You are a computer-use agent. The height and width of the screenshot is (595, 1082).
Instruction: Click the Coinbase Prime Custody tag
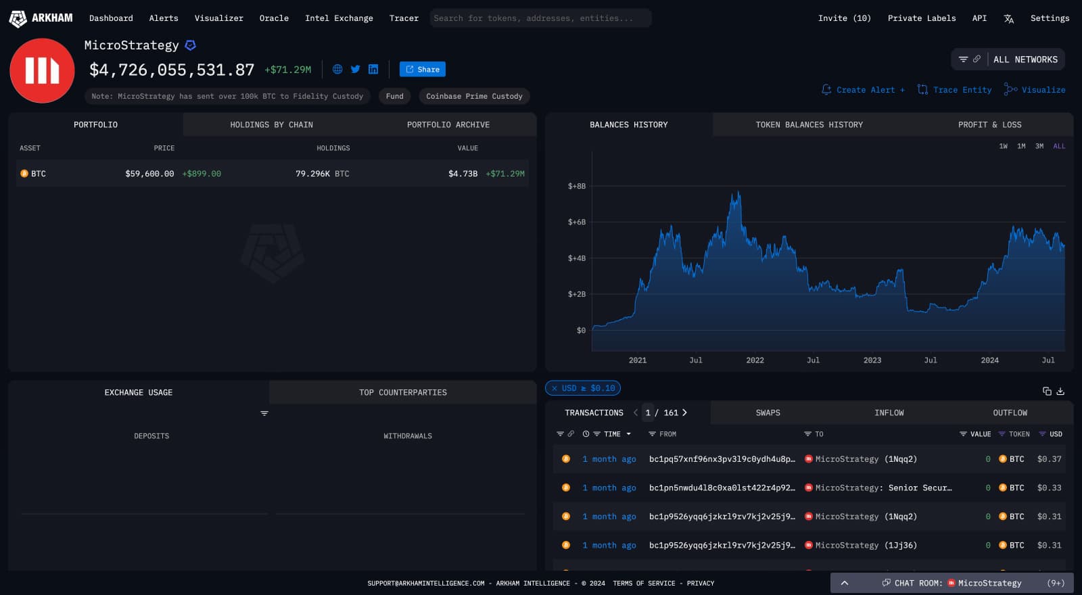(474, 97)
